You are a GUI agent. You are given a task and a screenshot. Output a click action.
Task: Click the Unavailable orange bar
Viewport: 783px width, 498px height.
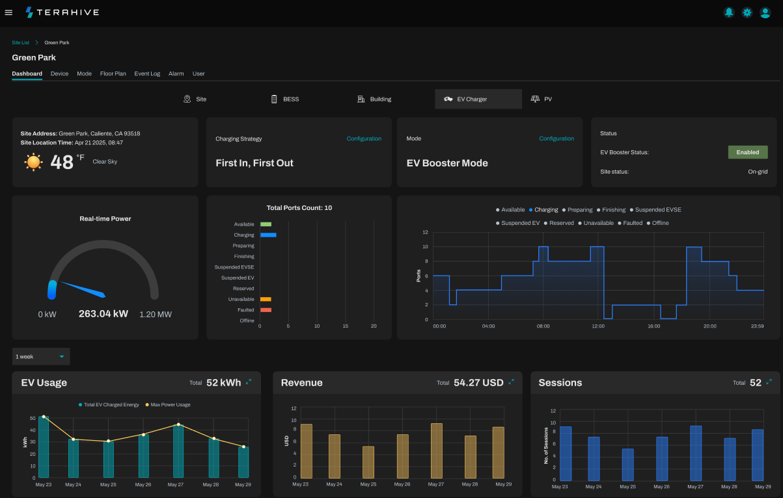(x=266, y=299)
